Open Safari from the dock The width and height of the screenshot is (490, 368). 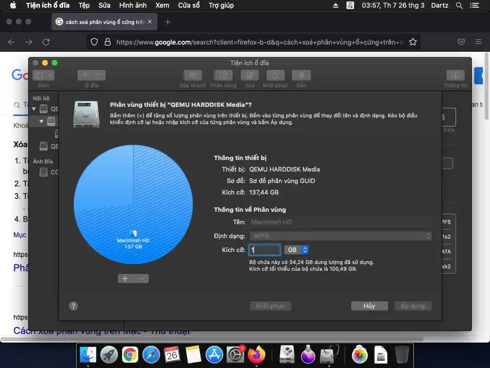(x=151, y=355)
